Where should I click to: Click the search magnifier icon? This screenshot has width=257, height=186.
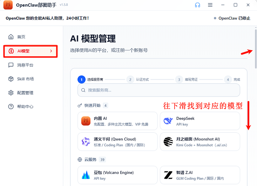[x=83, y=90]
